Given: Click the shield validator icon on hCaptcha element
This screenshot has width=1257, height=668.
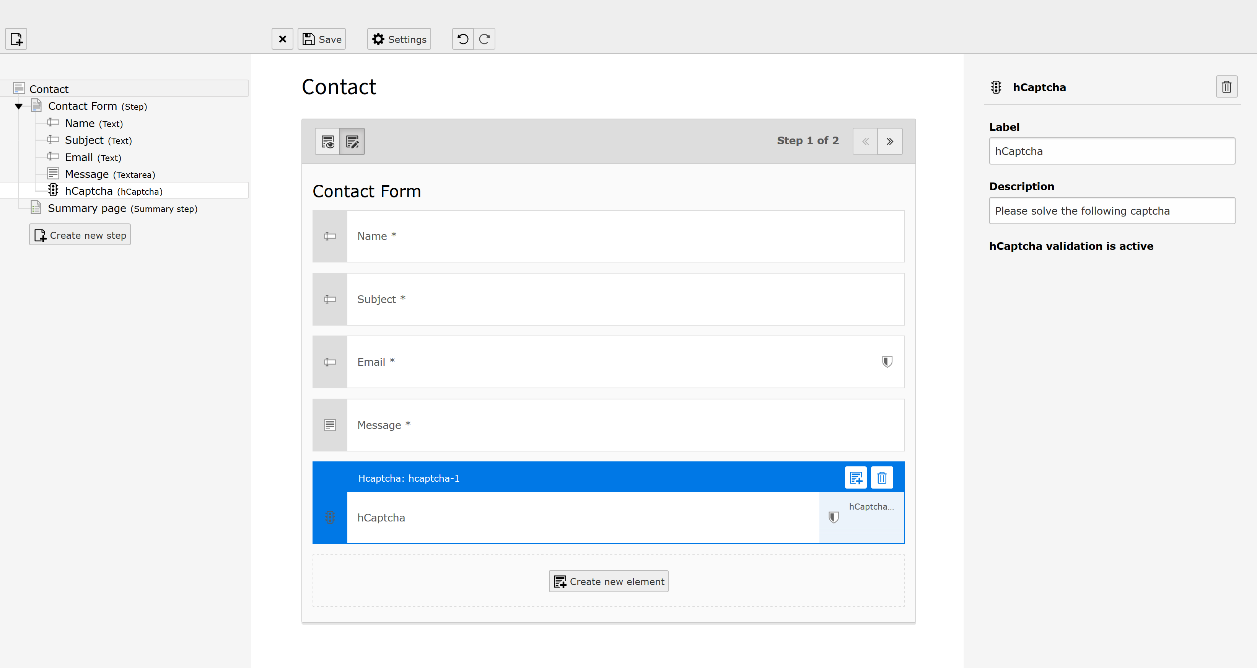Looking at the screenshot, I should point(834,517).
